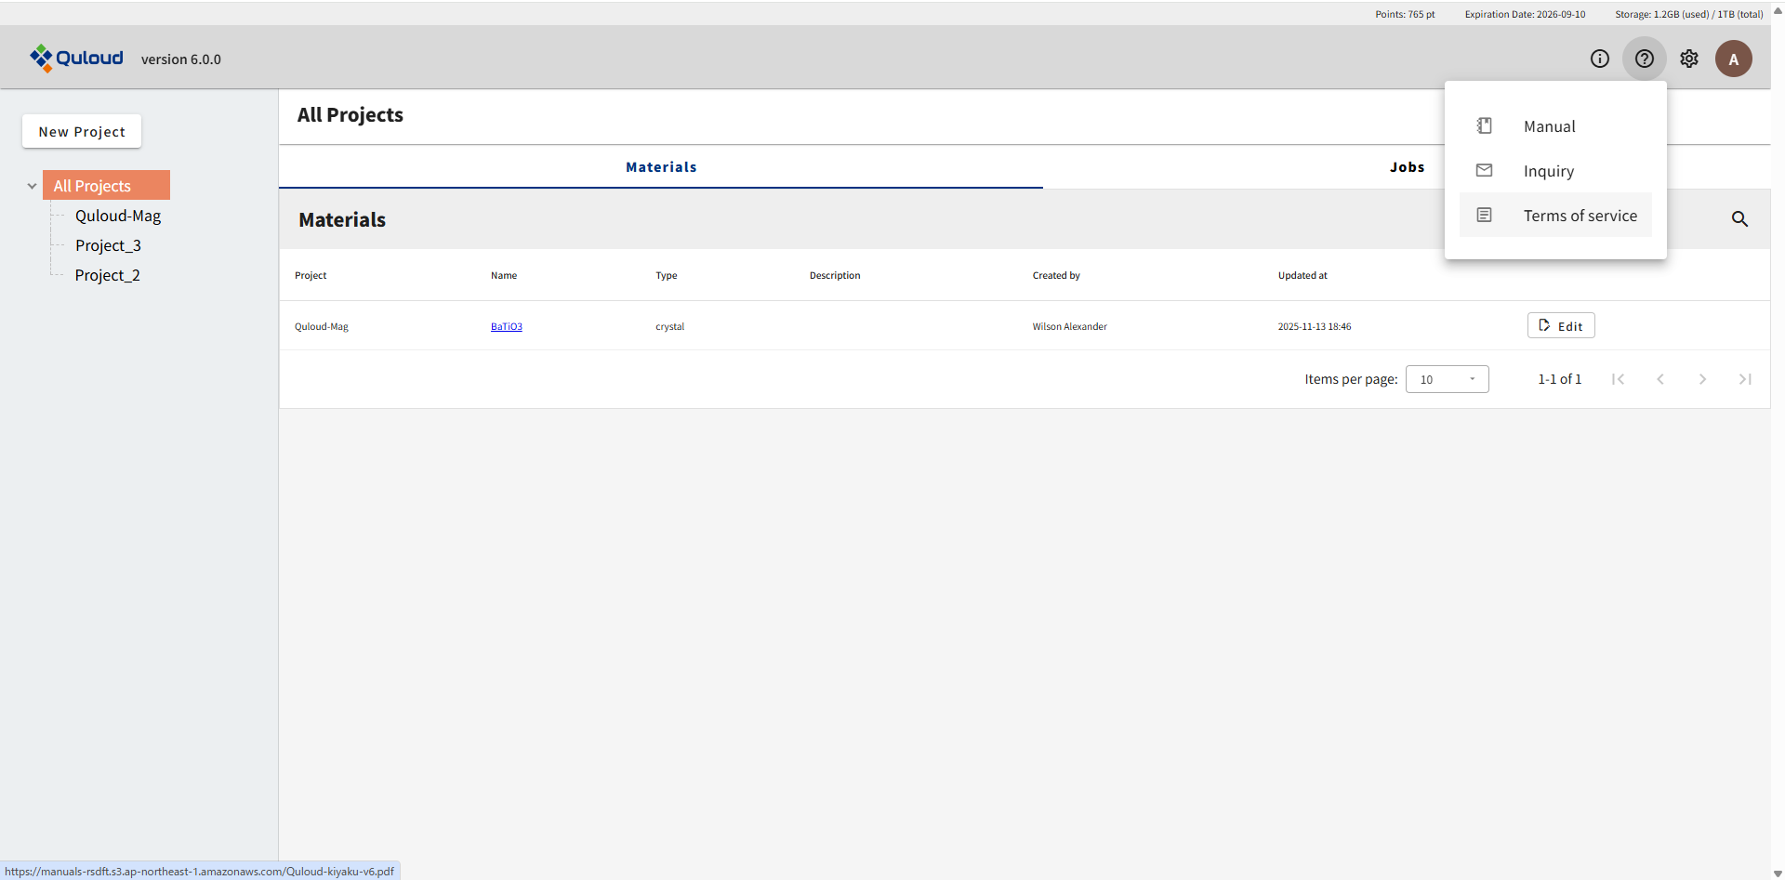Click the help question mark icon

1644,59
